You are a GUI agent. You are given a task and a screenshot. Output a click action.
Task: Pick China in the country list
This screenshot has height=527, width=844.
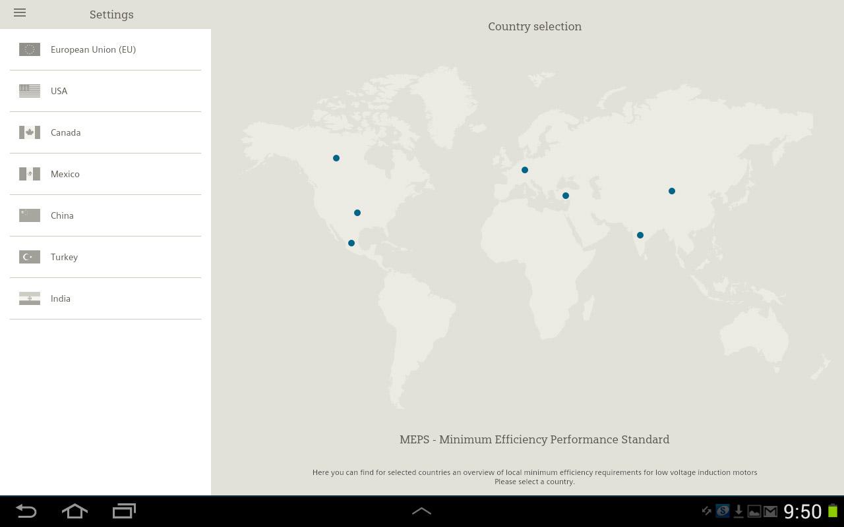point(105,215)
